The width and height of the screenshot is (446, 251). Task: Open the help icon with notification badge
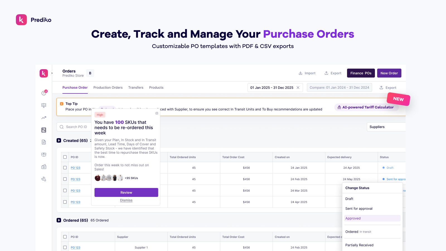click(44, 93)
